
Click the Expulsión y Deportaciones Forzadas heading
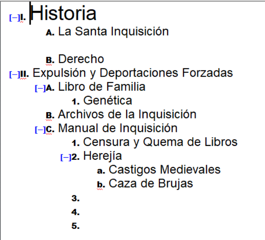133,73
